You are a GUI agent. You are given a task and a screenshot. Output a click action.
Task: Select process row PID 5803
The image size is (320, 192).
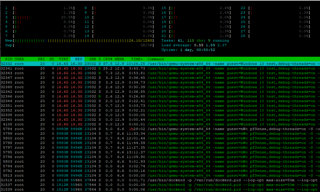point(160,161)
